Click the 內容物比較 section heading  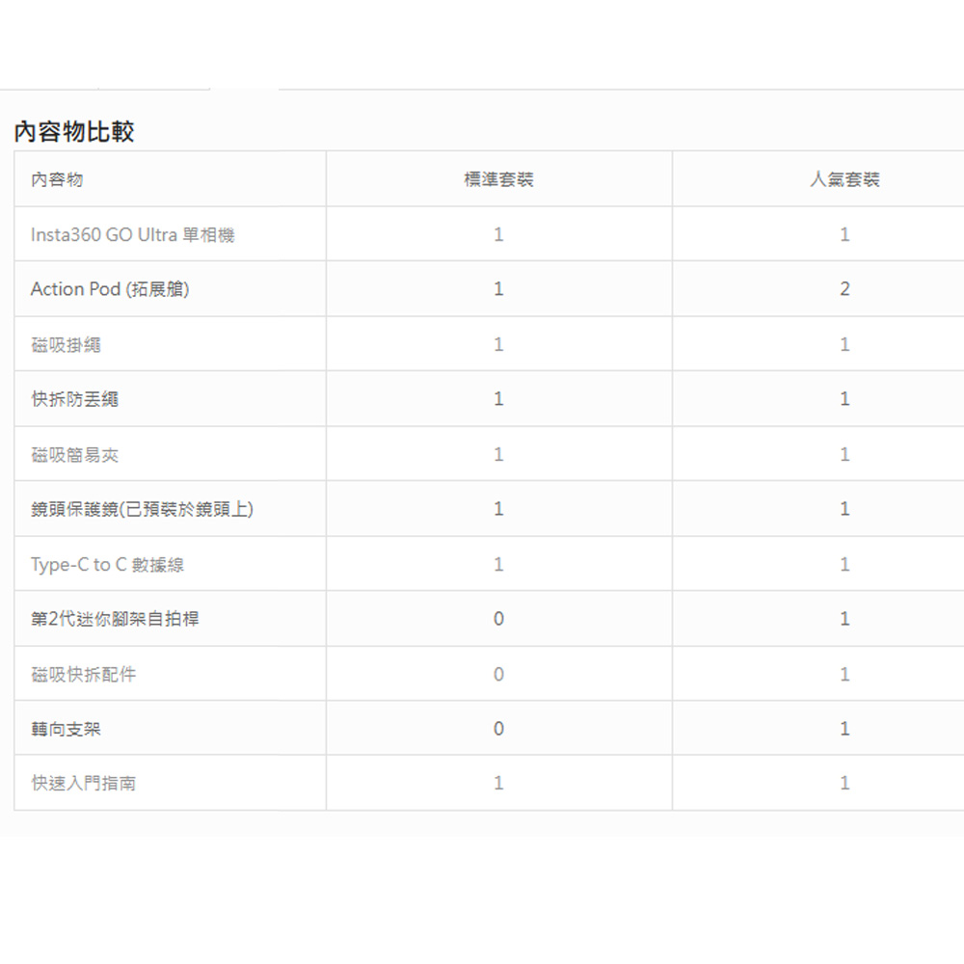(74, 132)
